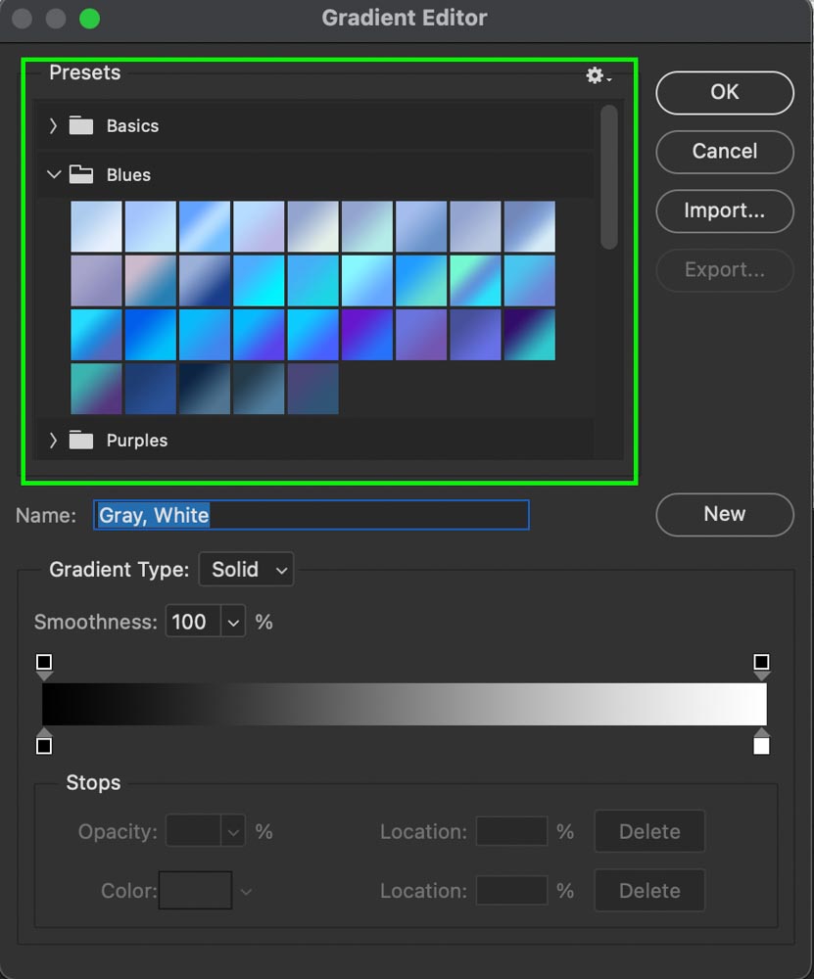Select the first Blues gradient in row three

pyautogui.click(x=96, y=335)
